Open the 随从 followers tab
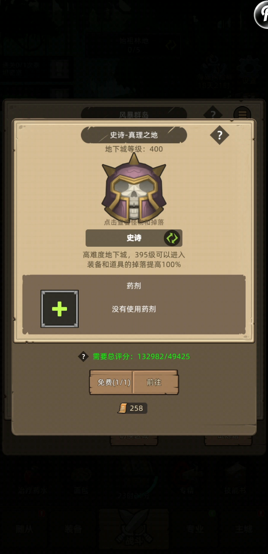Viewport: 268px width, 554px height. click(x=25, y=529)
